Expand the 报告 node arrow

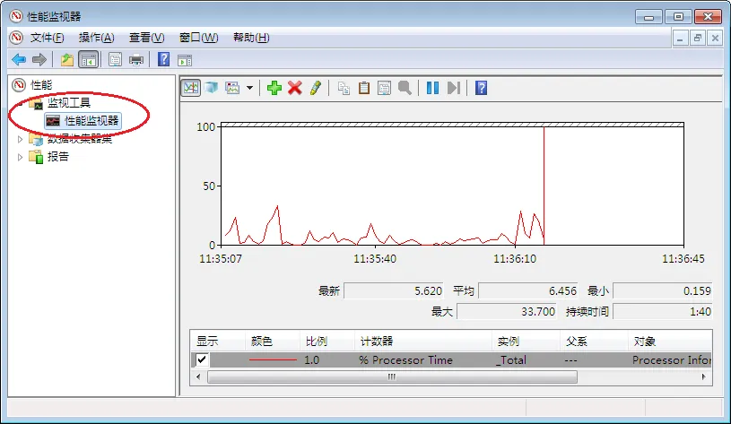point(20,157)
